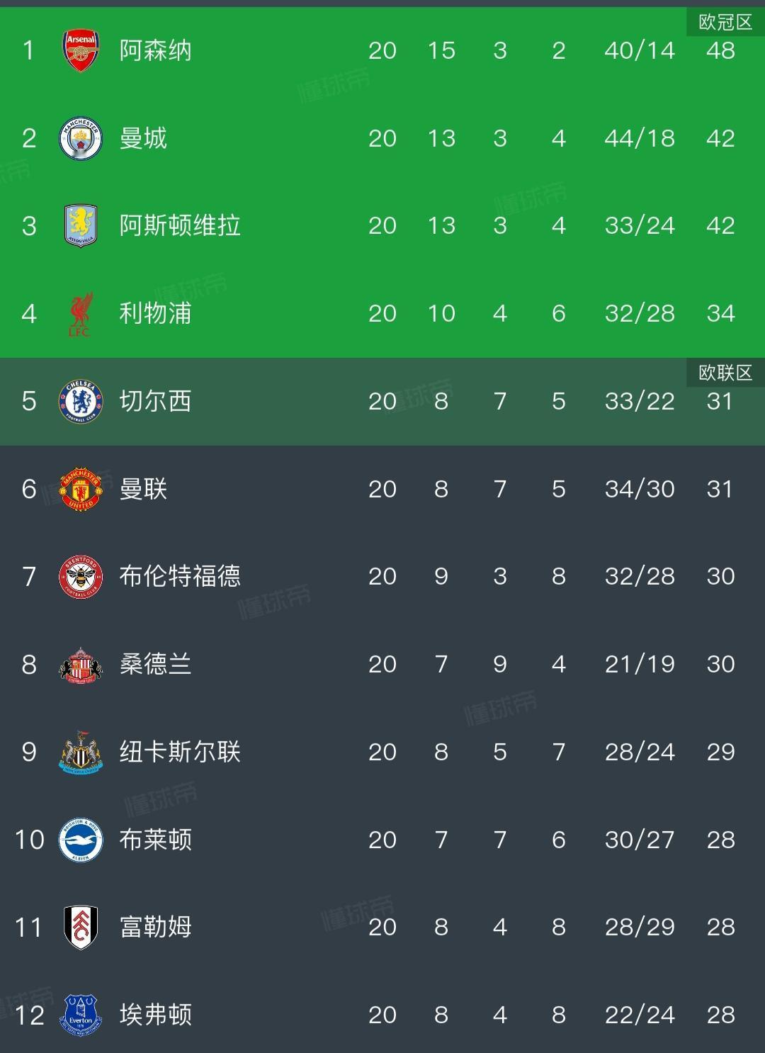765x1053 pixels.
Task: Select the Newcastle United crest
Action: click(x=81, y=752)
